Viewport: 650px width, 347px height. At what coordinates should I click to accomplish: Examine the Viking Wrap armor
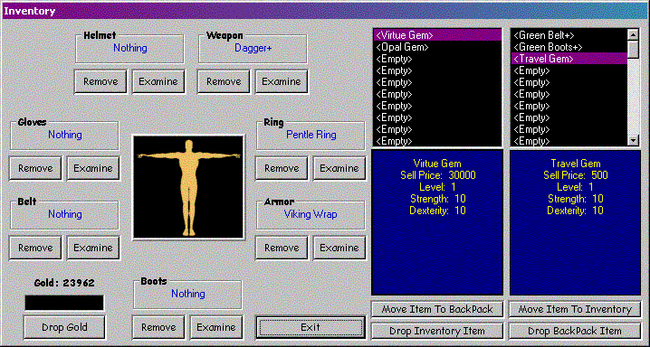(x=339, y=248)
